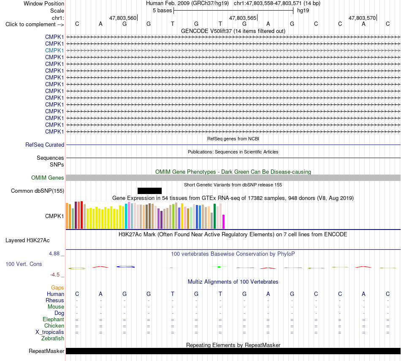Click the gray OMIM Genes bar
The width and height of the screenshot is (401, 361).
(233, 178)
